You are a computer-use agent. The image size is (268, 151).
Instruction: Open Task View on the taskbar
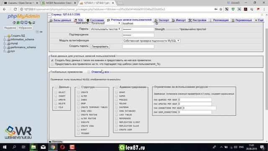point(23,147)
